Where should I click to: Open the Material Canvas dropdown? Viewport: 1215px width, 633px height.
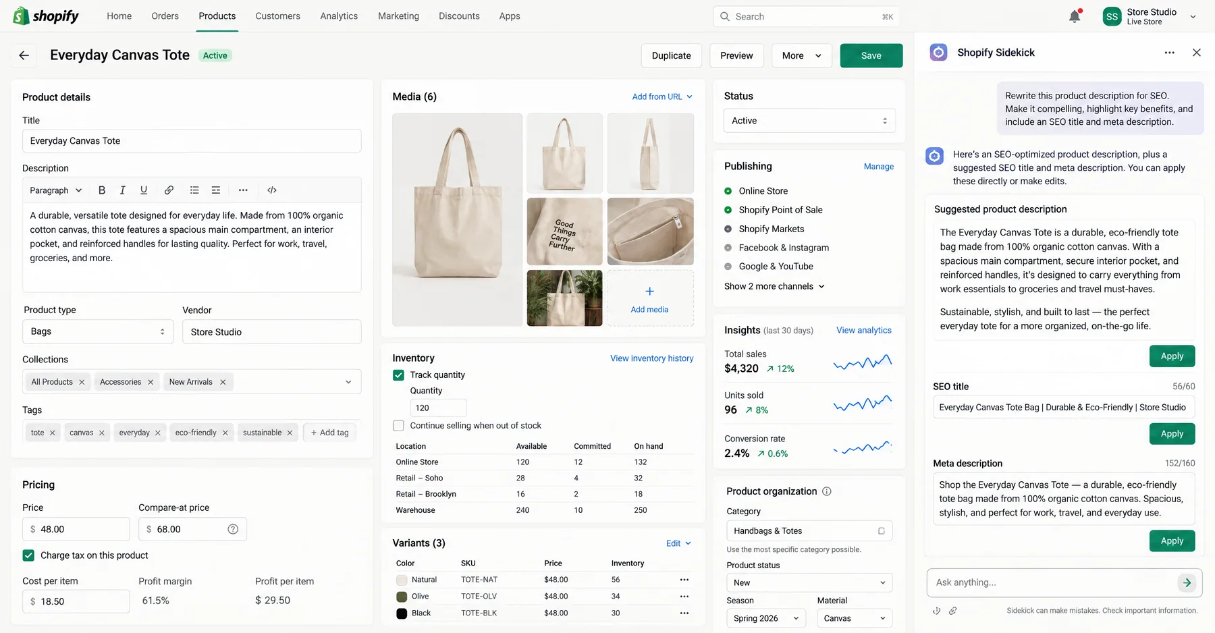[x=855, y=618]
